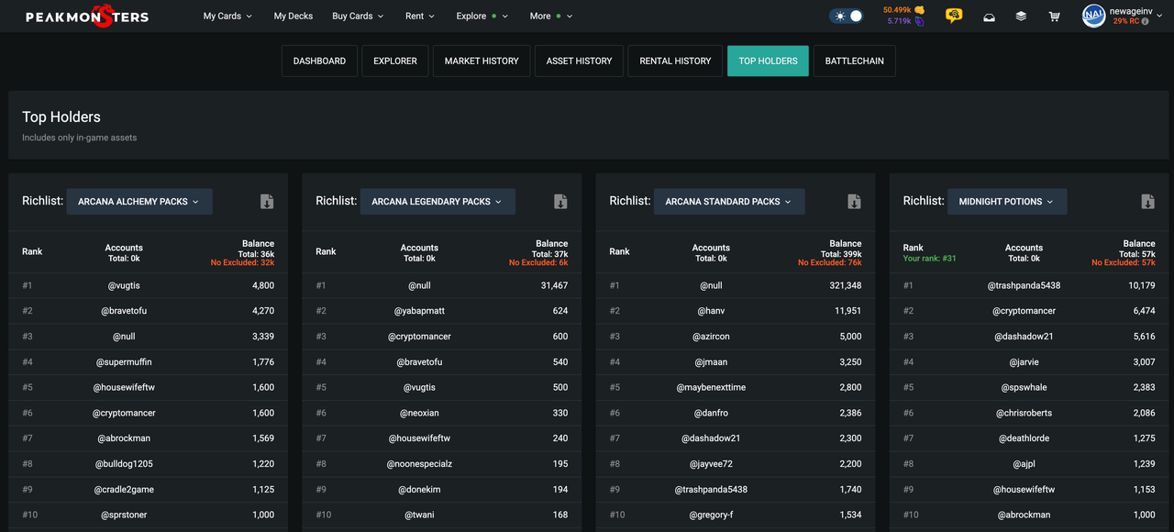The image size is (1174, 532).
Task: Open @jmaan account link
Action: [711, 362]
